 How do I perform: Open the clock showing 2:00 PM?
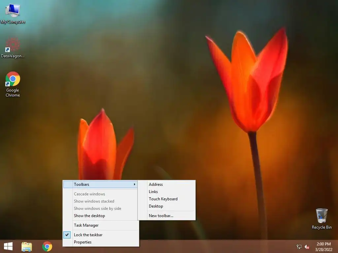point(323,247)
